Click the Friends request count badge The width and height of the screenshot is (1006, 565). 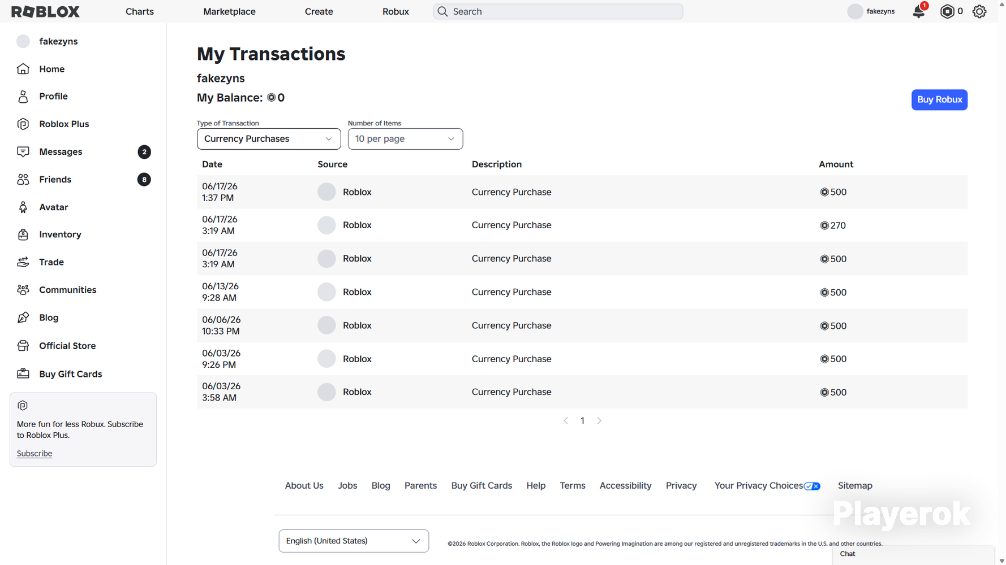coord(144,180)
